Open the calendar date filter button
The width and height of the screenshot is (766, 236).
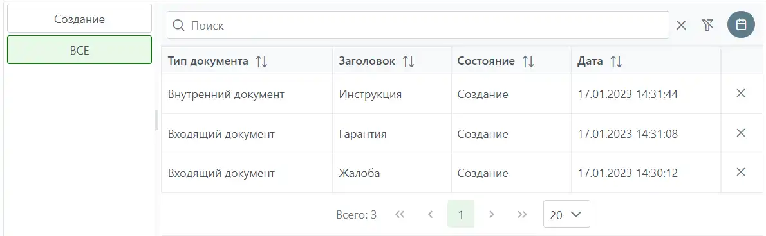tap(741, 25)
